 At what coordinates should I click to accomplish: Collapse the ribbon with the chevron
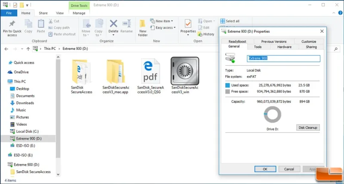coord(334,13)
